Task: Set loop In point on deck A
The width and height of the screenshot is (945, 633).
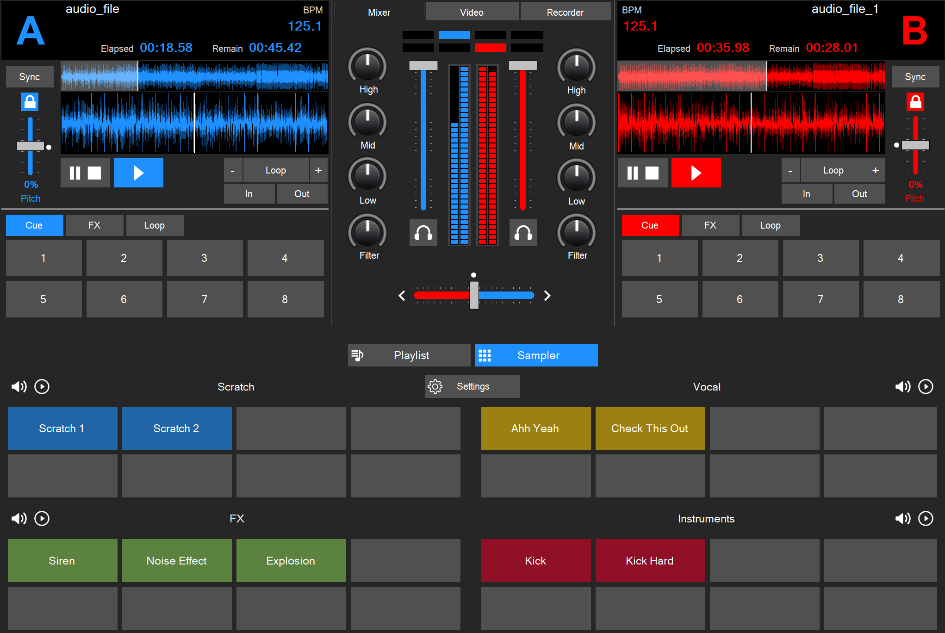Action: coord(249,194)
